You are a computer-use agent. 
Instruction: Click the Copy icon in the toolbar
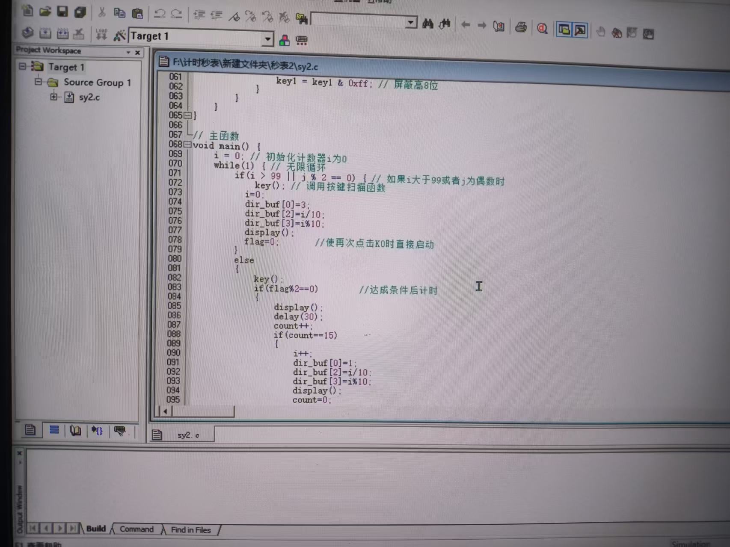[x=119, y=13]
